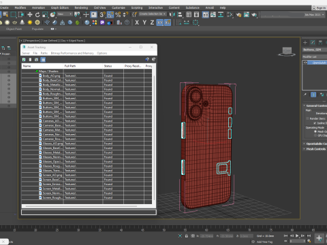Expand Mesh Controls rollout

click(315, 149)
